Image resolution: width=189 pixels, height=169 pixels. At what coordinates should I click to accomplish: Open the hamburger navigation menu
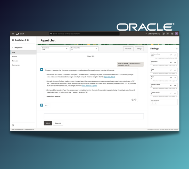pyautogui.click(x=13, y=34)
